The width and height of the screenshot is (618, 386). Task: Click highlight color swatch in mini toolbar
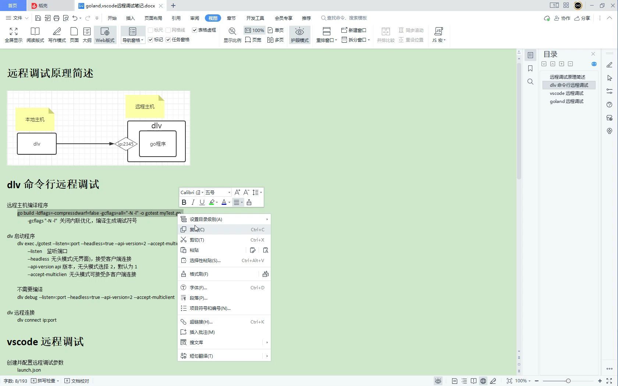(212, 202)
